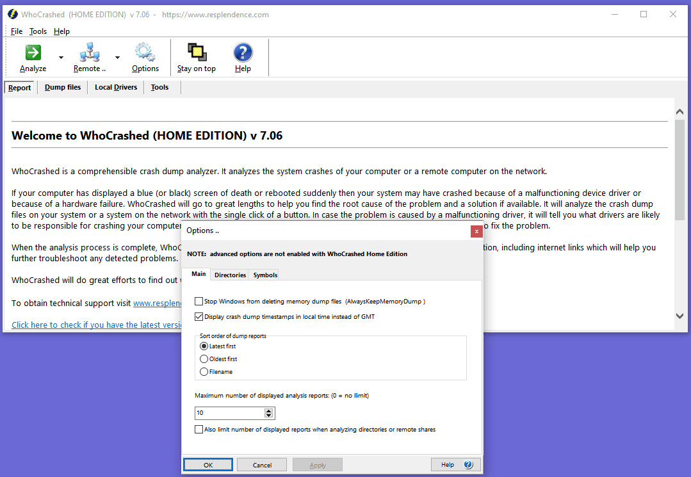This screenshot has width=691, height=477.
Task: Open the Help menu
Action: click(61, 31)
